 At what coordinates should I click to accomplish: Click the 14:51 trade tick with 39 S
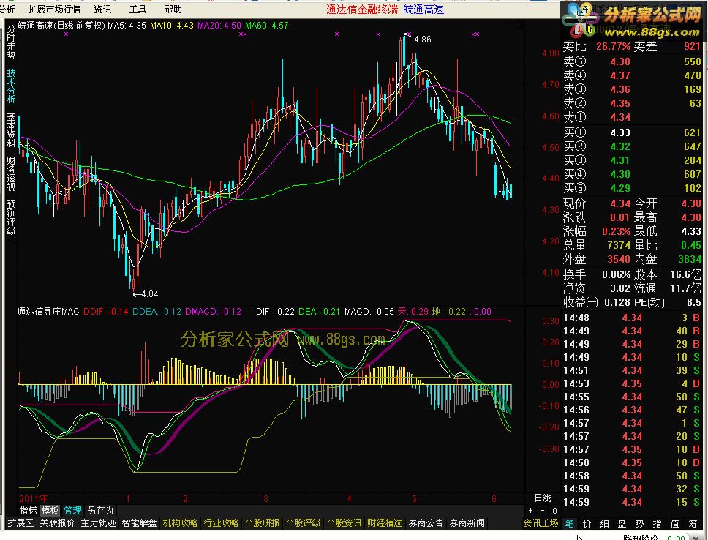tap(632, 370)
